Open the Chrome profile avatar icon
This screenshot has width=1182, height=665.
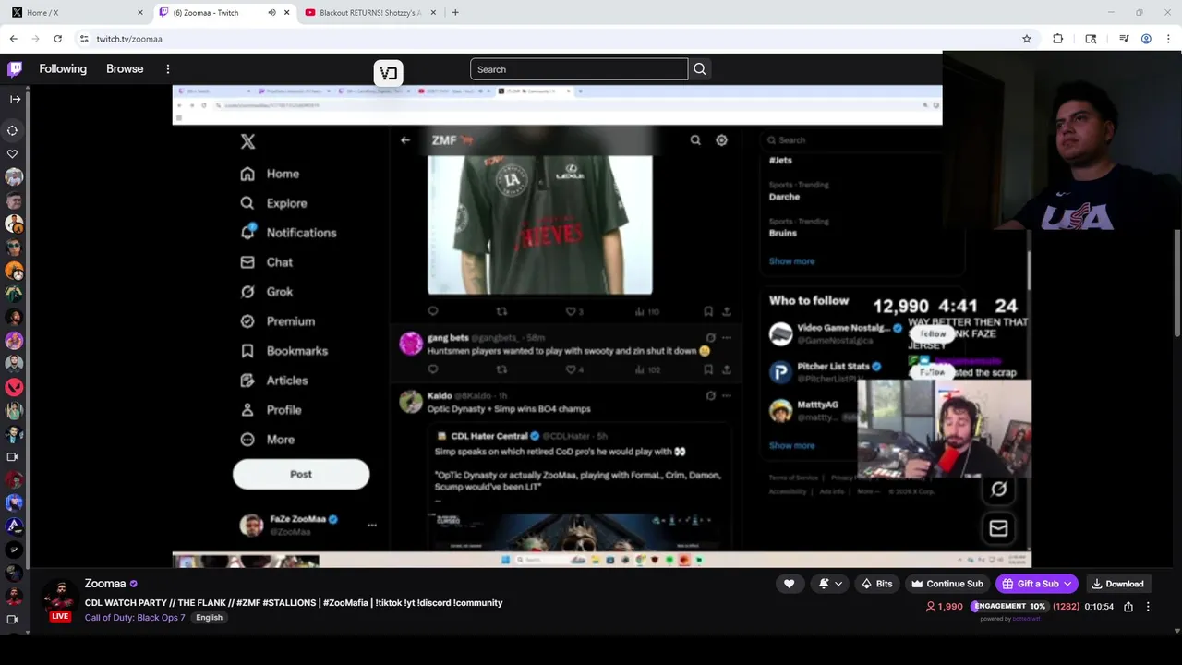pos(1146,39)
